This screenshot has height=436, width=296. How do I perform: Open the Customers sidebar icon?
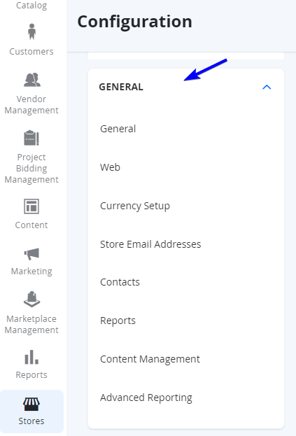pos(31,31)
